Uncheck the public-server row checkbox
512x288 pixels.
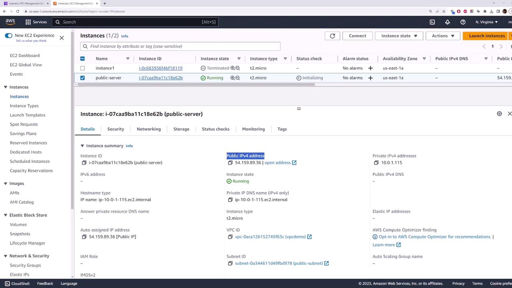tap(82, 78)
